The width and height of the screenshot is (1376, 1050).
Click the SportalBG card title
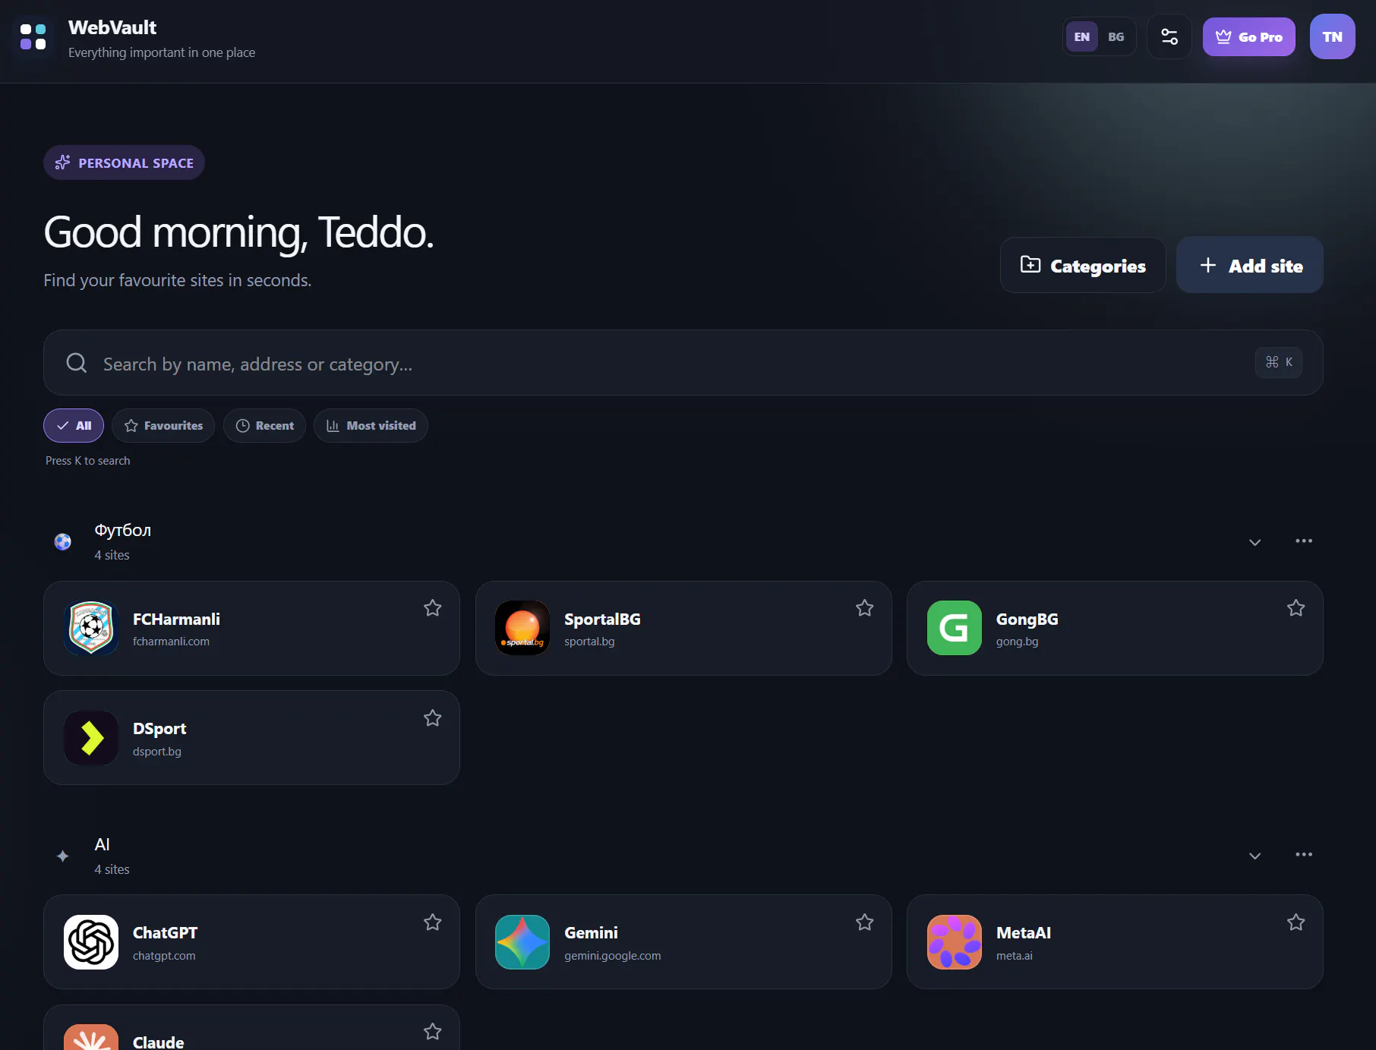pyautogui.click(x=602, y=620)
